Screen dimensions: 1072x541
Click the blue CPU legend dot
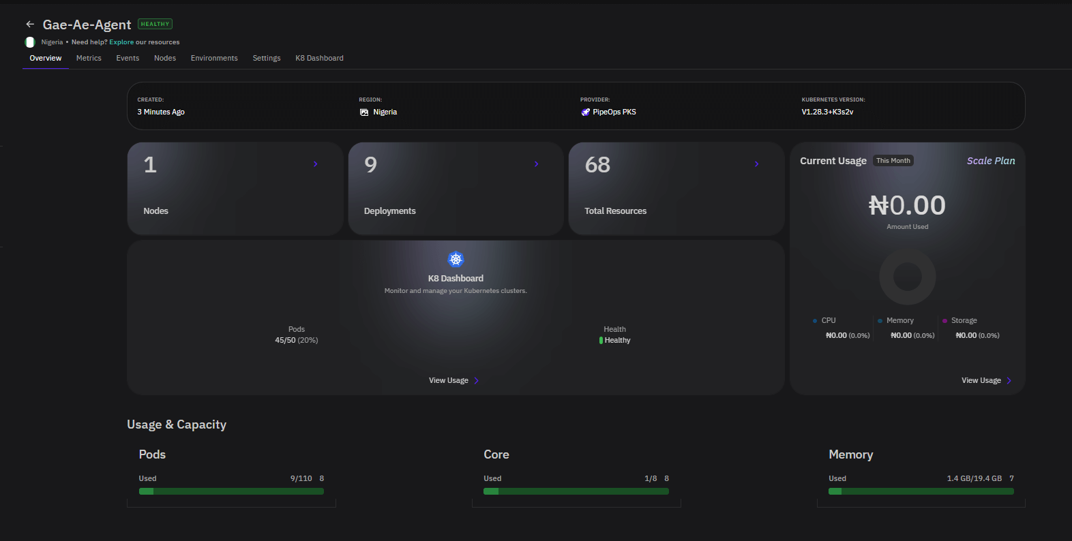[x=815, y=321]
